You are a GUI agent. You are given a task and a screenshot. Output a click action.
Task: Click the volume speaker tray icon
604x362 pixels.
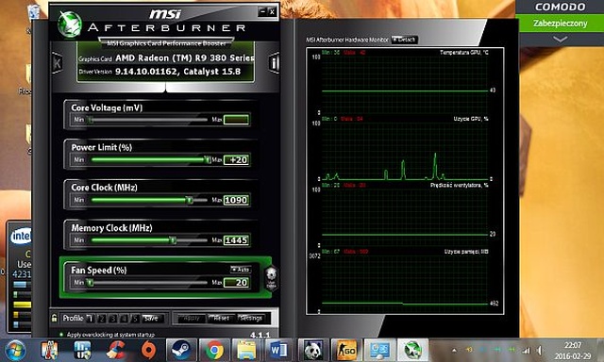pos(540,350)
